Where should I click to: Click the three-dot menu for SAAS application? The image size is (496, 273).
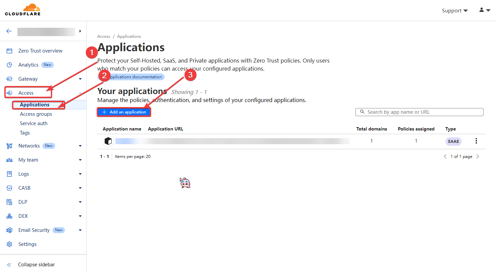(x=476, y=141)
